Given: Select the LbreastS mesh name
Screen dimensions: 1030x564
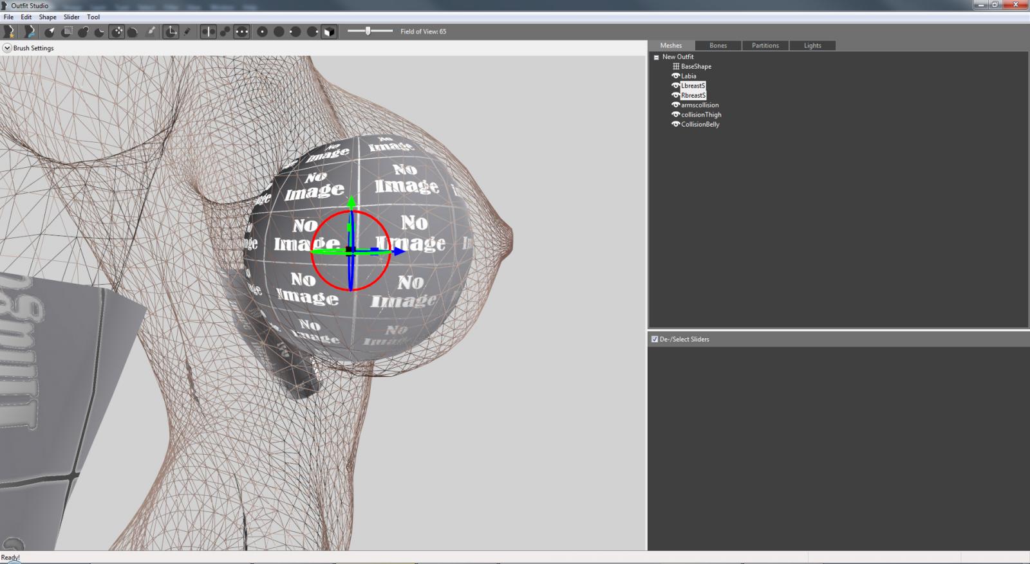Looking at the screenshot, I should coord(693,86).
